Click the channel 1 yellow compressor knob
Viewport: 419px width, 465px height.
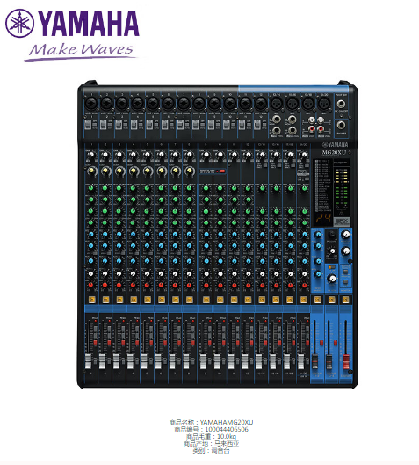91,171
